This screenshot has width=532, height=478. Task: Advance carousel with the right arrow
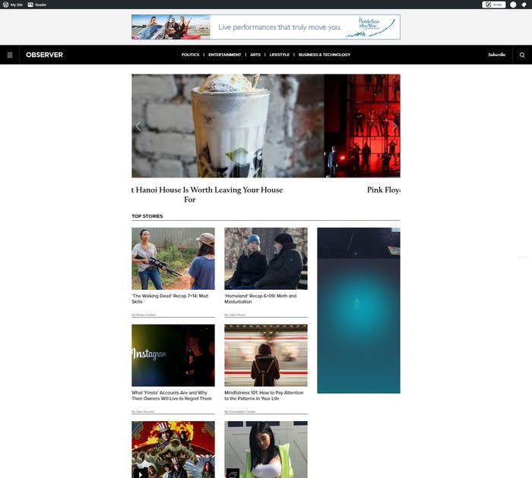click(394, 127)
